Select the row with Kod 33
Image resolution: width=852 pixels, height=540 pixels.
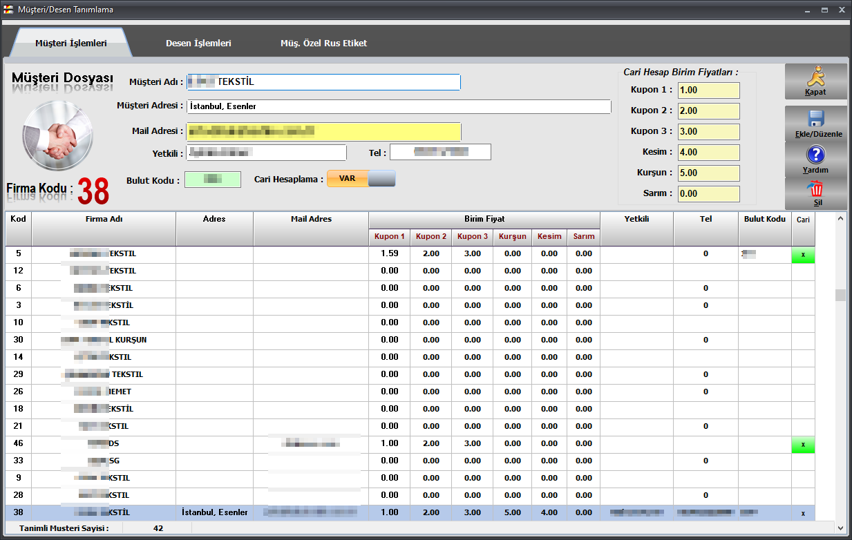410,461
